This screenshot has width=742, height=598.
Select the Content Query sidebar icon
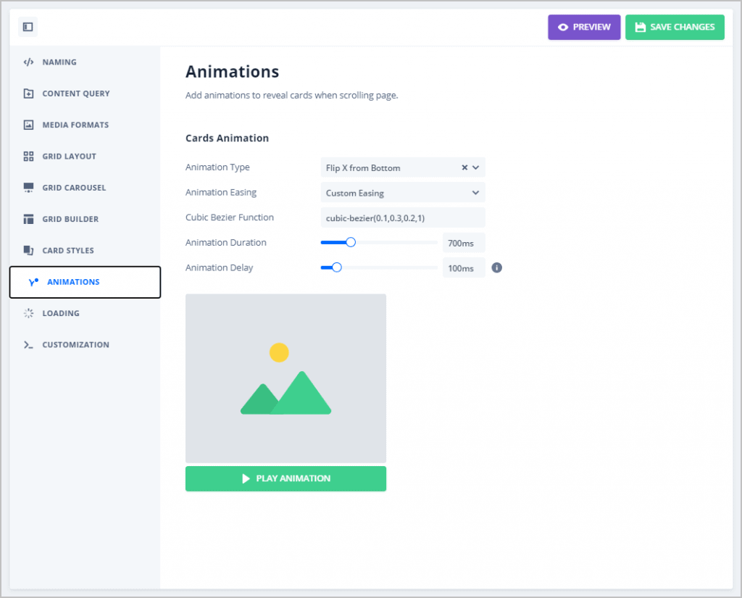pos(28,94)
